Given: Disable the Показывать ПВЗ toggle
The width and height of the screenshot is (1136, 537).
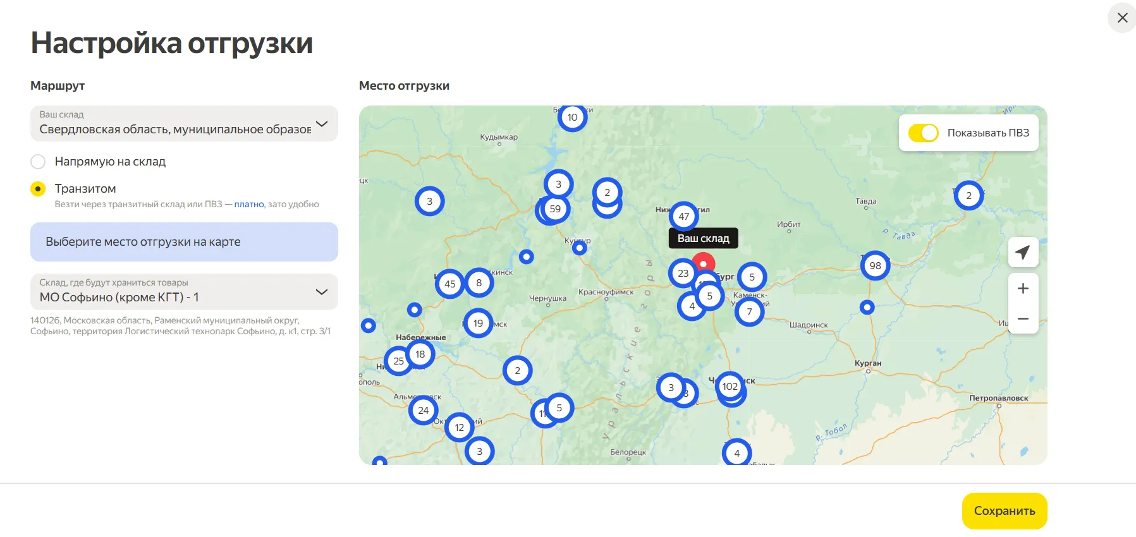Looking at the screenshot, I should point(923,133).
